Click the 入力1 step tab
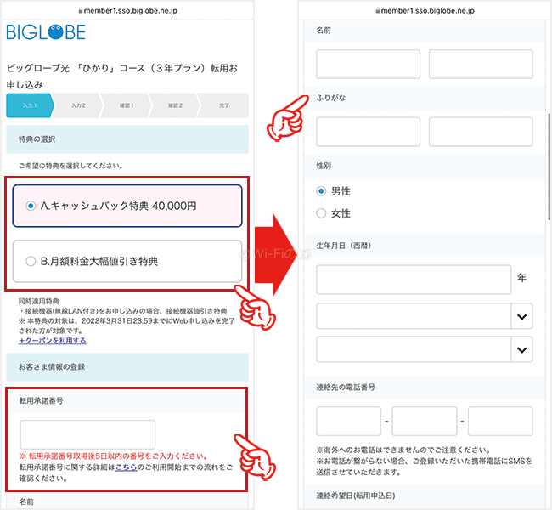 point(30,105)
